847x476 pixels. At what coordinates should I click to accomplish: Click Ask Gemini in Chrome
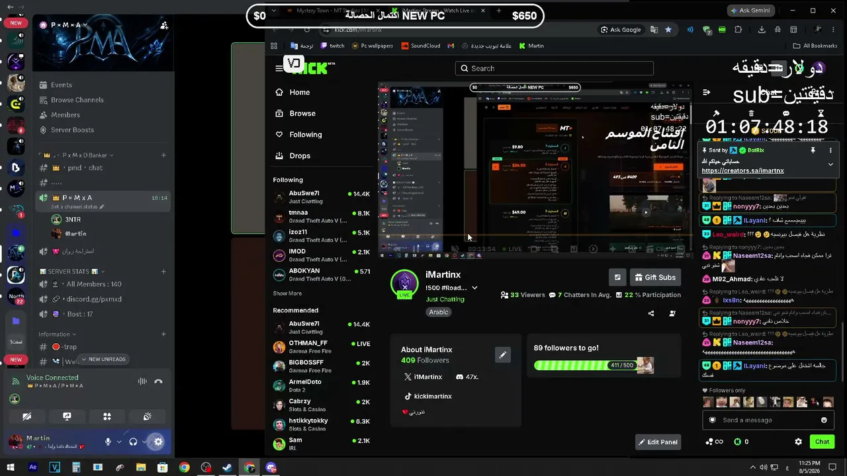pyautogui.click(x=752, y=11)
